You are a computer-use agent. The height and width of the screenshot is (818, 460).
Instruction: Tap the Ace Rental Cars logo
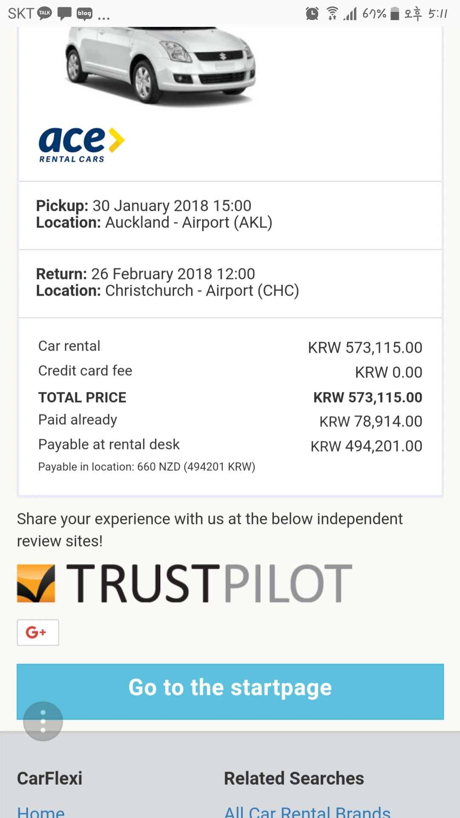[81, 145]
